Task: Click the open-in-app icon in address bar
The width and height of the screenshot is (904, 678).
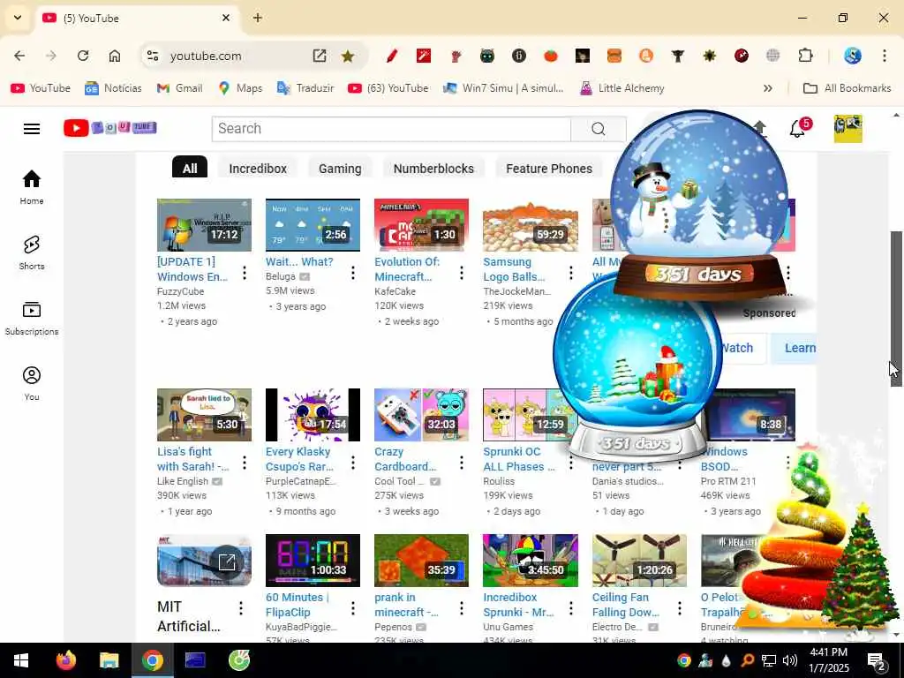Action: (320, 56)
